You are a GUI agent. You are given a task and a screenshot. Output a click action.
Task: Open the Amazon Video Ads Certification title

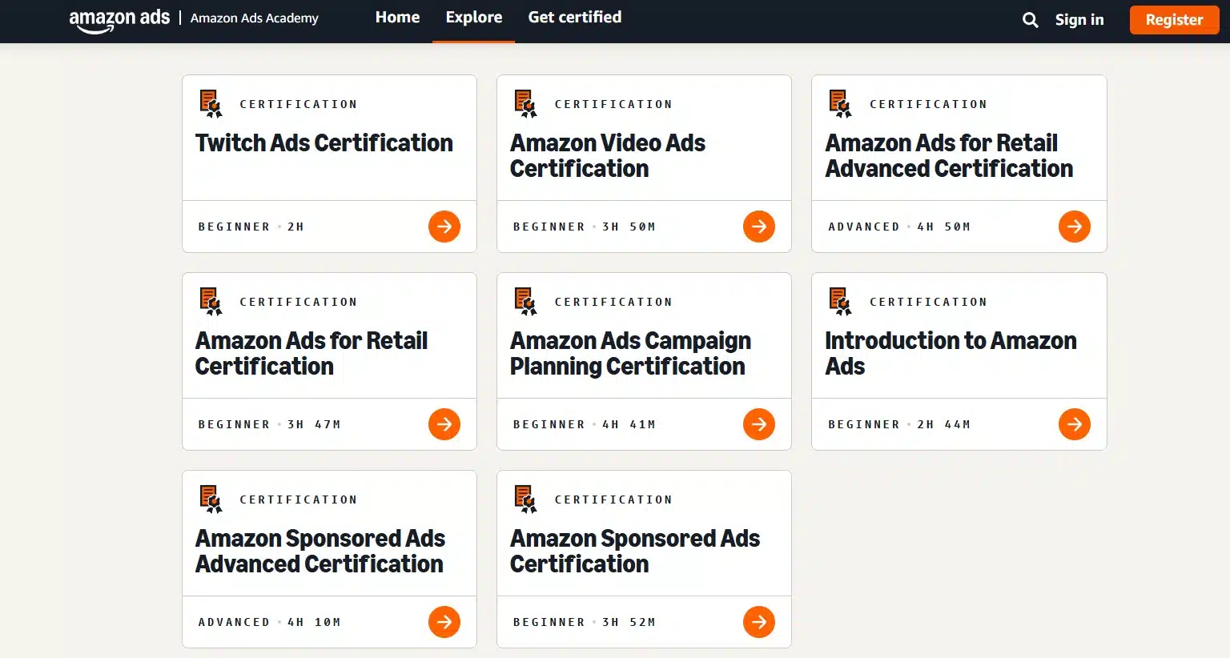608,156
